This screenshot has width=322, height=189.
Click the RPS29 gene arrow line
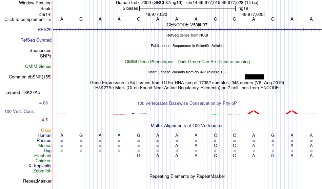[x=187, y=30]
